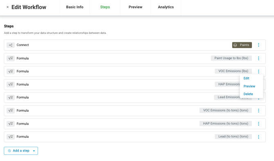Click formula icon in HAP Emissions row
The height and width of the screenshot is (161, 274).
click(x=11, y=84)
